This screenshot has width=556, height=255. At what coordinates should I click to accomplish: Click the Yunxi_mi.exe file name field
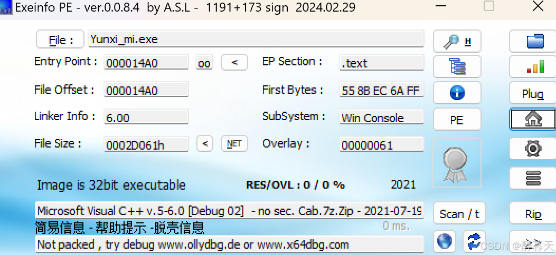256,39
